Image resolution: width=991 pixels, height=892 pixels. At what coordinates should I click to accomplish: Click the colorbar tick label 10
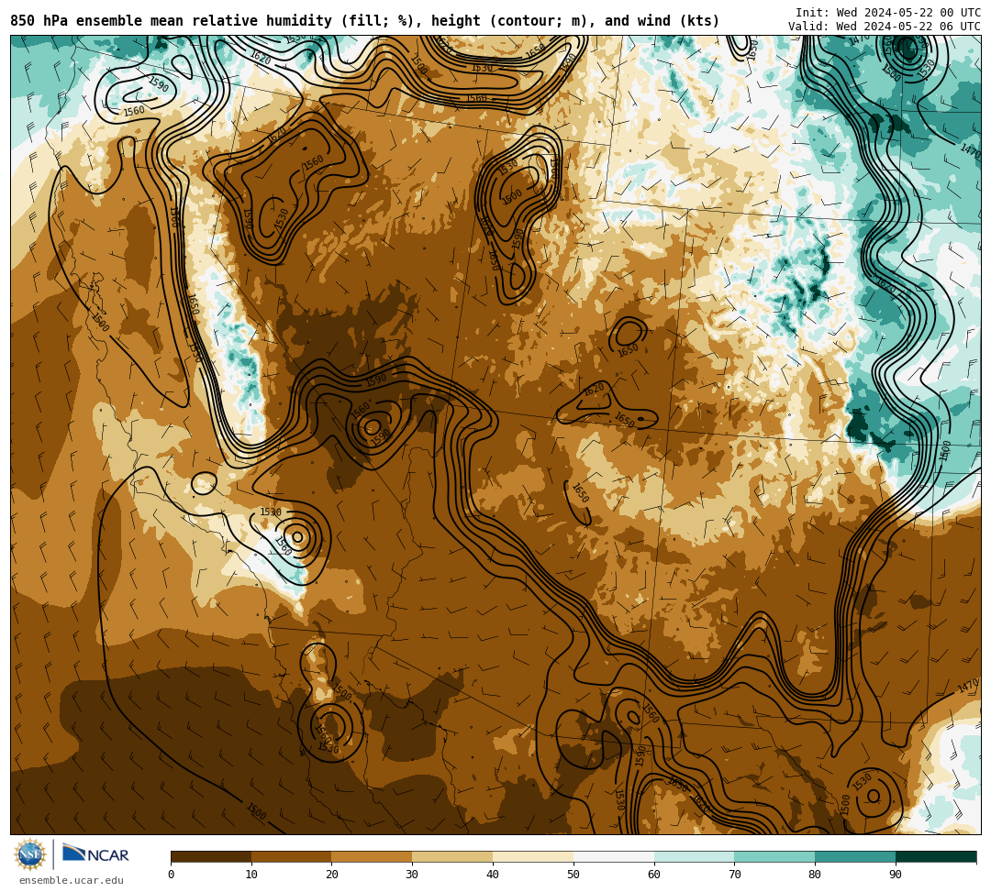click(x=251, y=875)
